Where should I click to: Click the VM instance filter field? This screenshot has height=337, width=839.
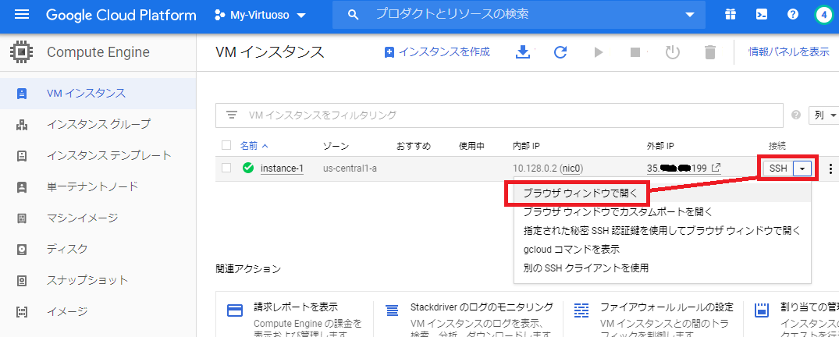coord(499,115)
